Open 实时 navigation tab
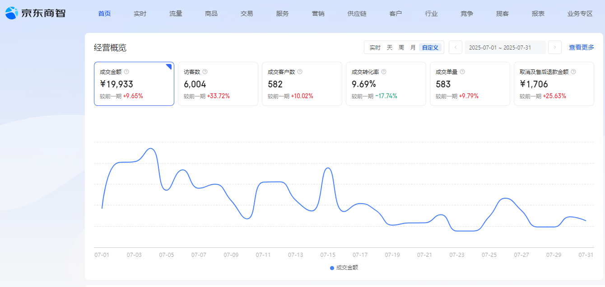Screen dimensions: 605x287 pyautogui.click(x=140, y=14)
